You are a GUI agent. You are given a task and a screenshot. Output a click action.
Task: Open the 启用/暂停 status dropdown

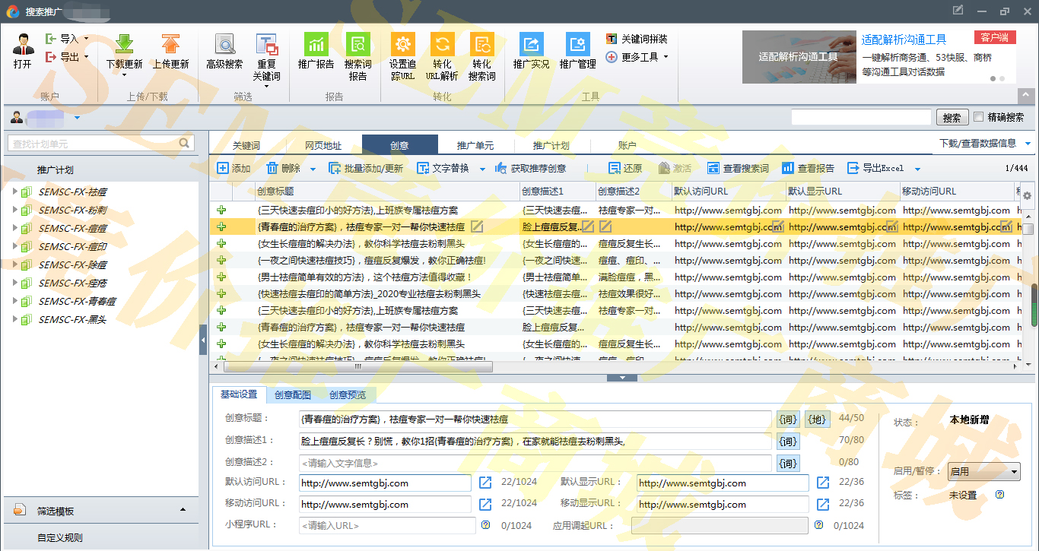(983, 472)
